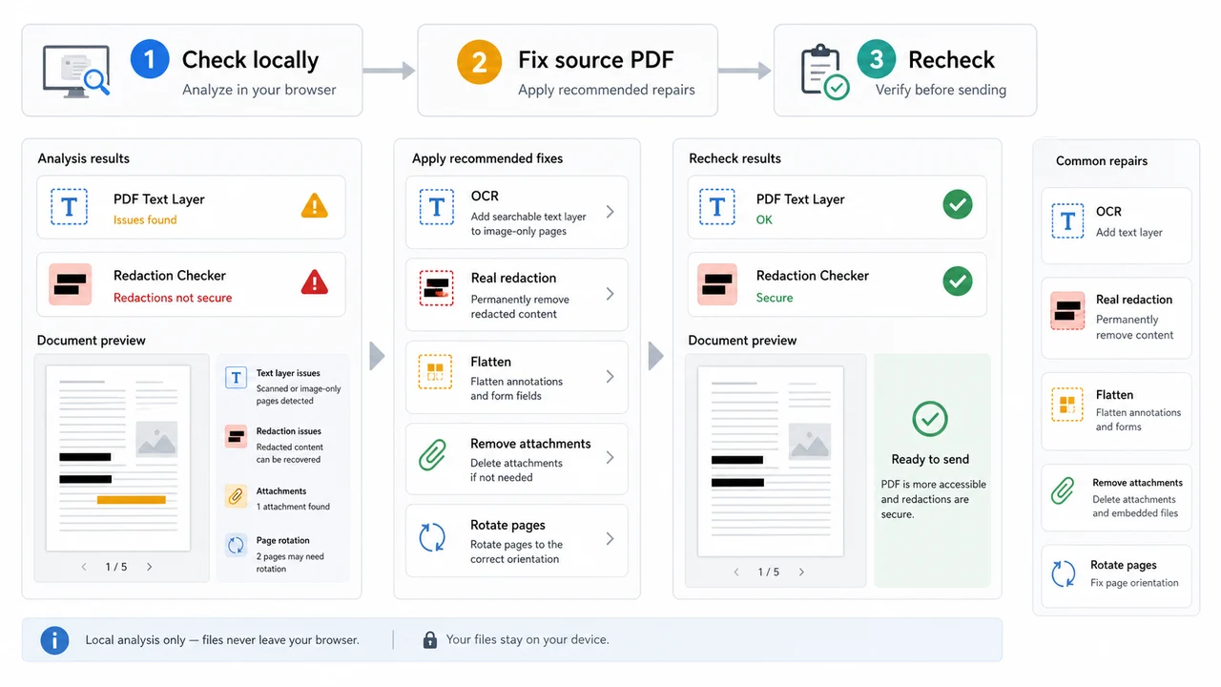Image resolution: width=1221 pixels, height=687 pixels.
Task: Click the padlock icon in footer bar
Action: click(x=430, y=640)
